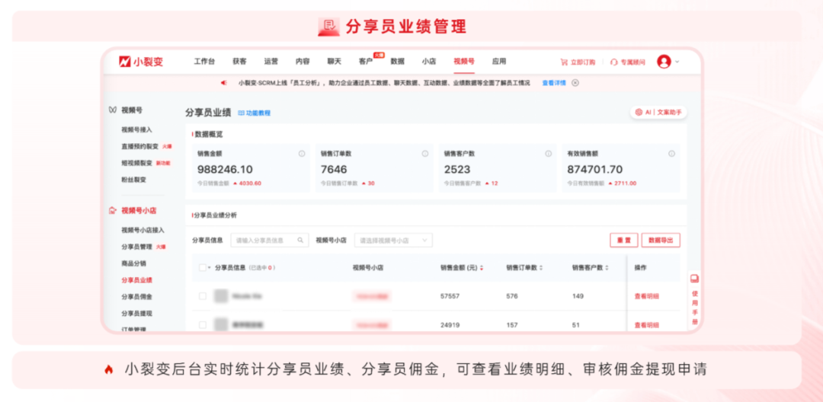Screen dimensions: 823x402
Task: Click the 分享员信息 search input field
Action: (x=264, y=241)
